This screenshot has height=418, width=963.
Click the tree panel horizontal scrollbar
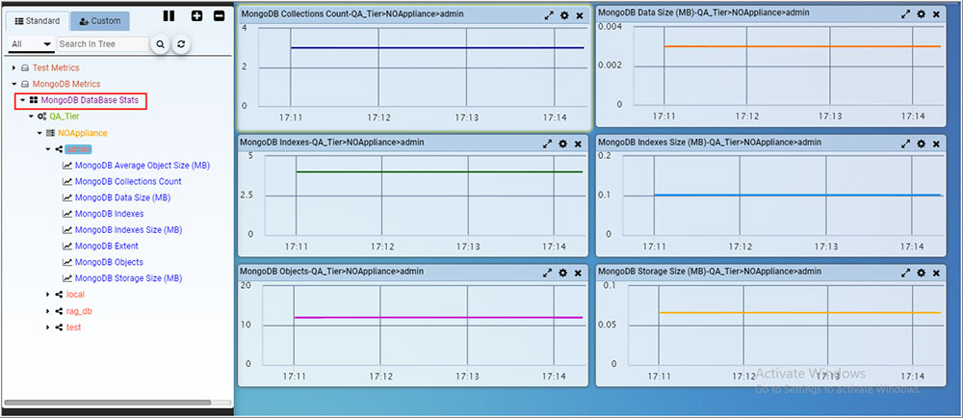pos(108,403)
